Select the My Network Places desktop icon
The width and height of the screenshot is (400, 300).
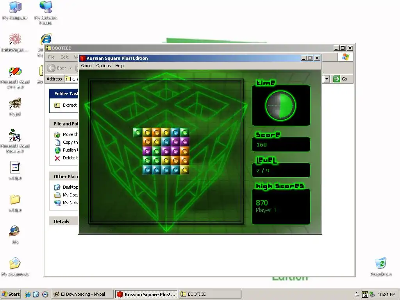(46, 13)
